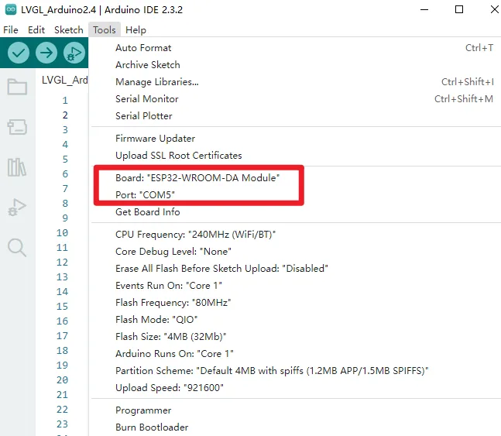Image resolution: width=501 pixels, height=436 pixels.
Task: Open the Sketchbook folder sidebar icon
Action: click(17, 87)
